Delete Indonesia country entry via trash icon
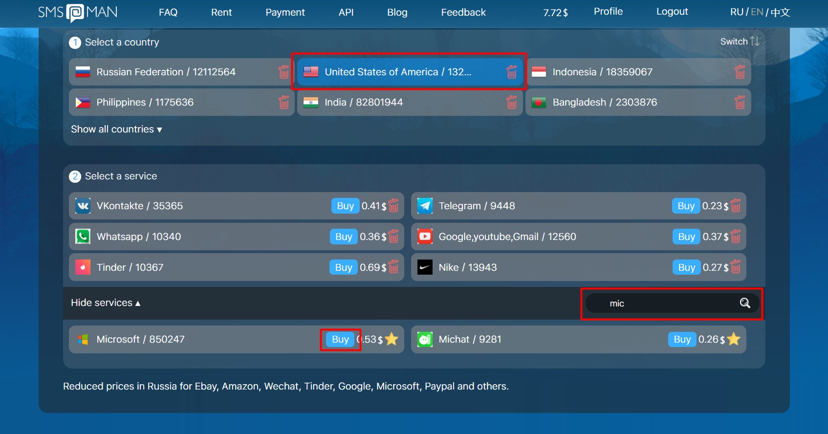Viewport: 828px width, 434px height. [740, 72]
